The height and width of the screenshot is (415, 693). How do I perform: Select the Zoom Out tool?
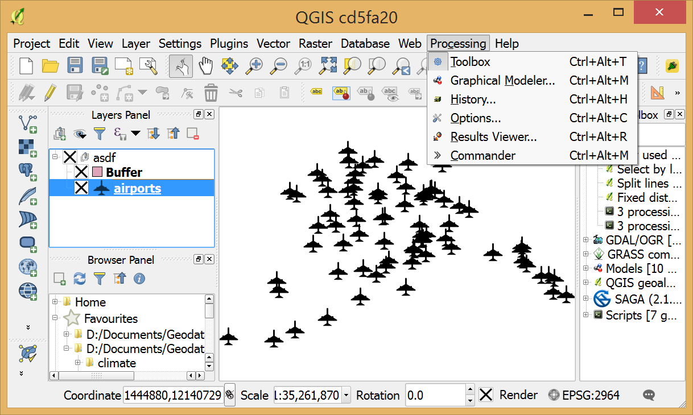279,66
